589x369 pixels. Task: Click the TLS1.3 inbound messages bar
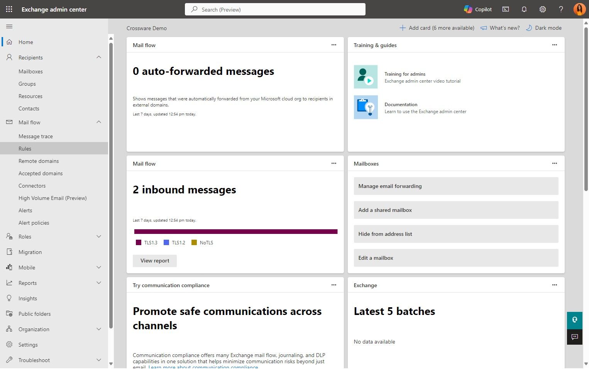[x=236, y=232]
